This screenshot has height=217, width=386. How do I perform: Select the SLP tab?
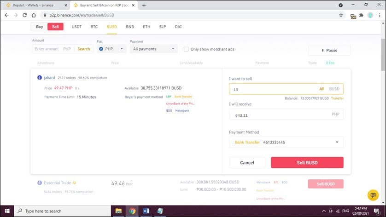(163, 27)
